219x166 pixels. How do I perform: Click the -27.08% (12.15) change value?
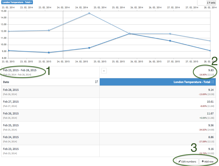(x=206, y=142)
